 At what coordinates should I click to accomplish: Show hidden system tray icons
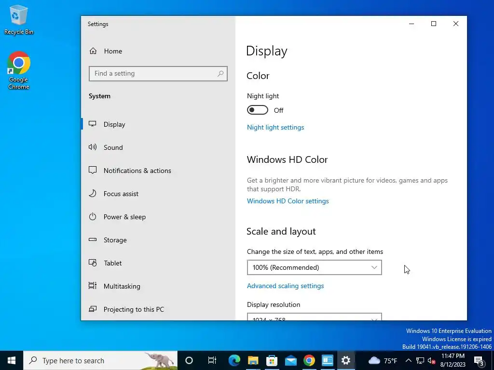point(408,360)
